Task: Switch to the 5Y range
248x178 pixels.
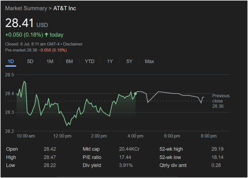Action: click(x=130, y=61)
